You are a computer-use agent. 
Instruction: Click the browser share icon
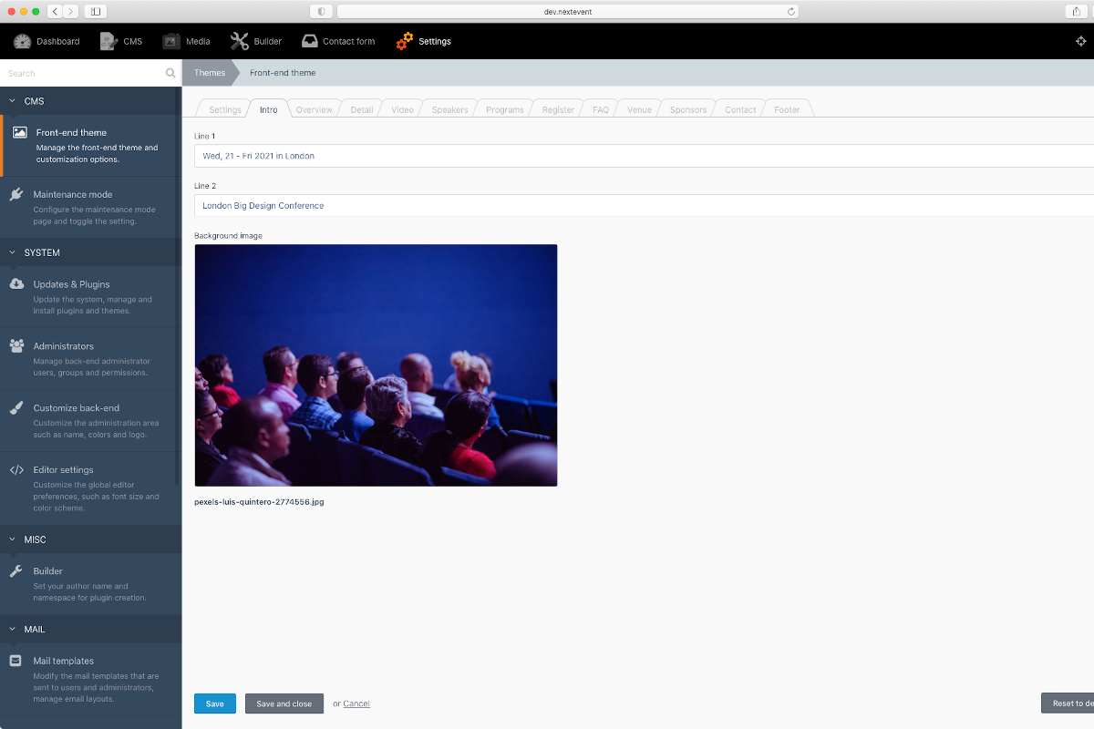tap(1076, 11)
